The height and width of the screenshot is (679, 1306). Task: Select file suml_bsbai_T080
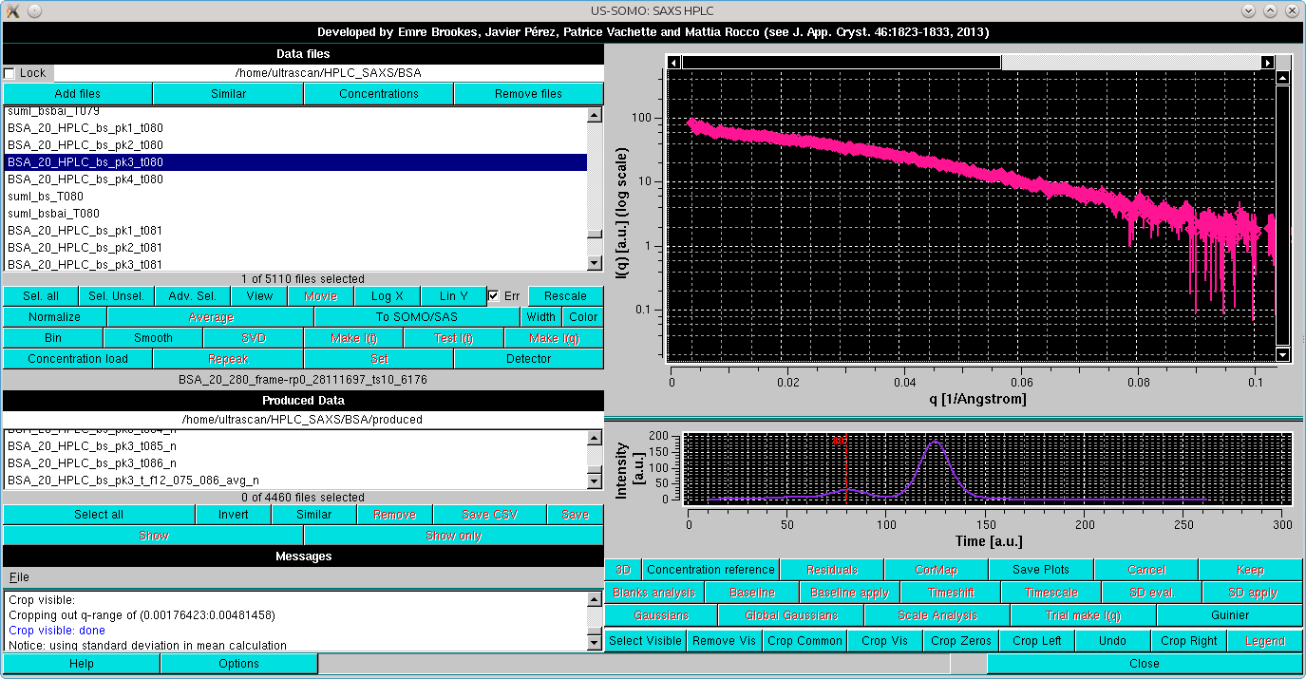pos(295,214)
